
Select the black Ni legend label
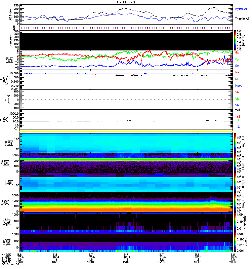[237, 79]
